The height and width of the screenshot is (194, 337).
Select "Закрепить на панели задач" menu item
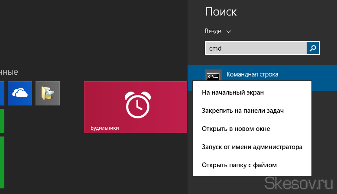coord(243,111)
